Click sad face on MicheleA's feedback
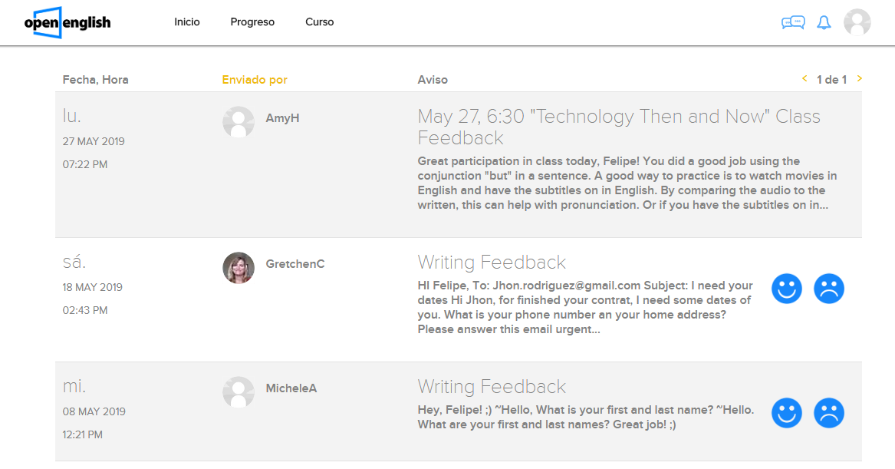 point(829,413)
